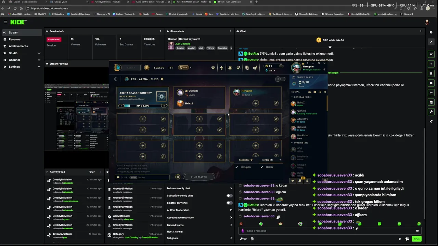438x246 pixels.
Task: Click Add Friend icon in Social panel
Action: click(310, 92)
